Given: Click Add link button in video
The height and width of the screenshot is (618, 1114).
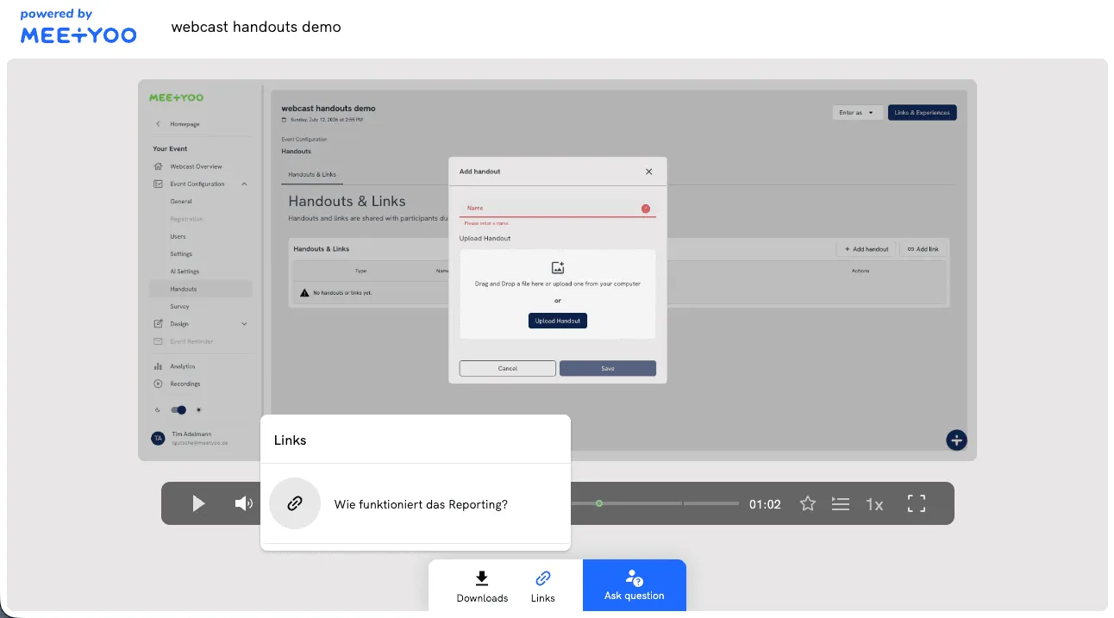Looking at the screenshot, I should pos(923,249).
